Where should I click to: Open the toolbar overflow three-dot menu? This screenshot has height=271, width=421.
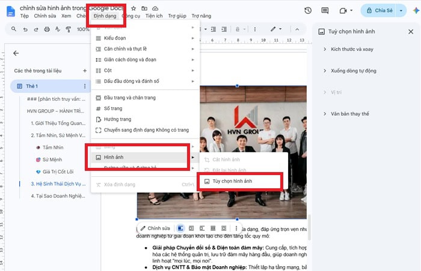[255, 29]
